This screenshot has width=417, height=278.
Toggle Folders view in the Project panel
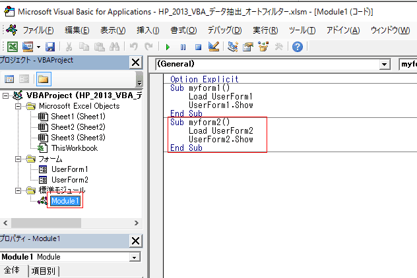click(x=43, y=79)
